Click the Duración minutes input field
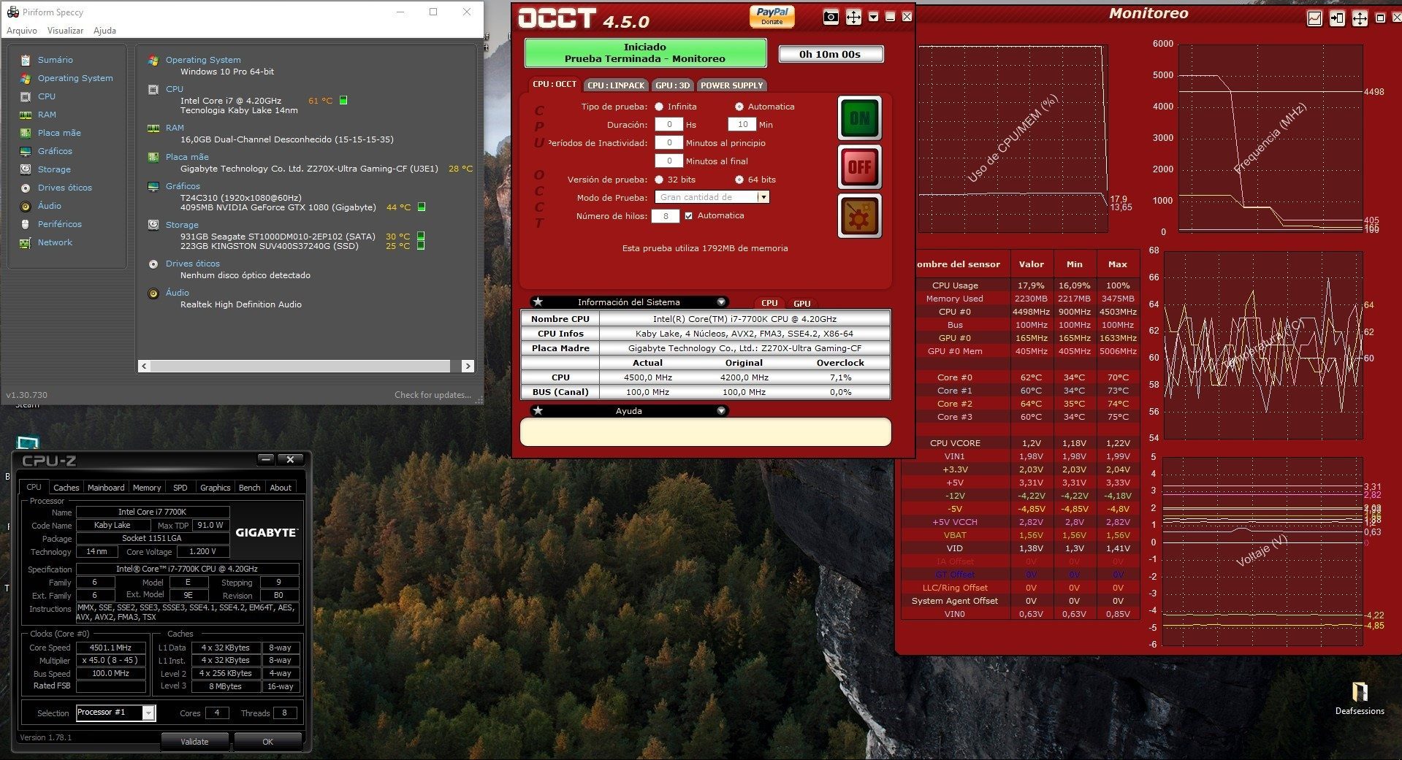 pyautogui.click(x=742, y=125)
